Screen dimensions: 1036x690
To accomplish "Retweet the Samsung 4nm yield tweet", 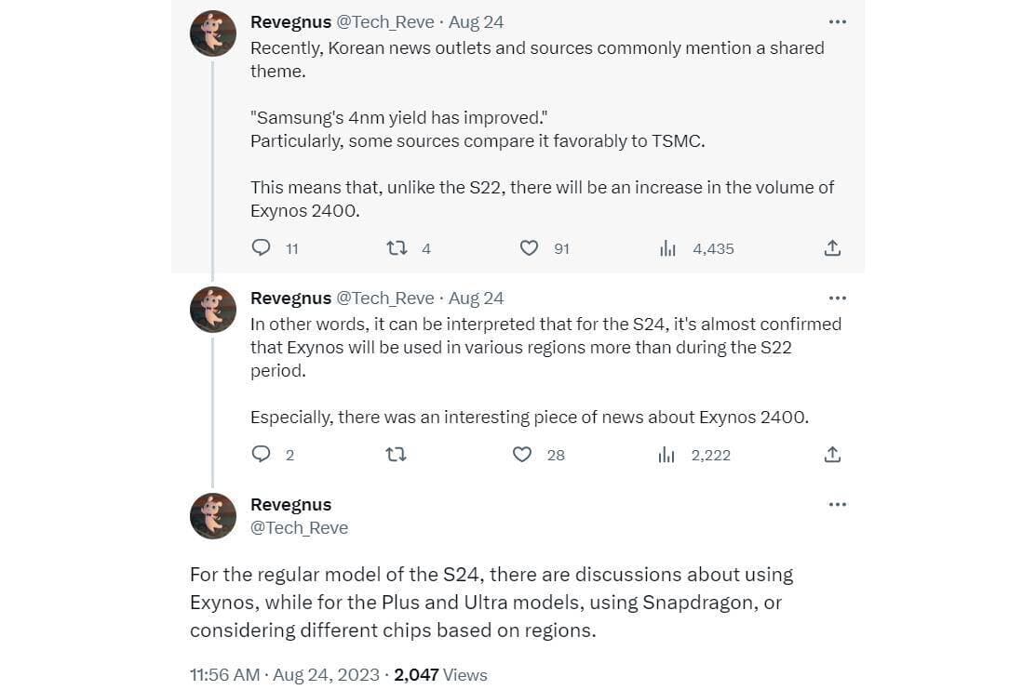I will 397,248.
